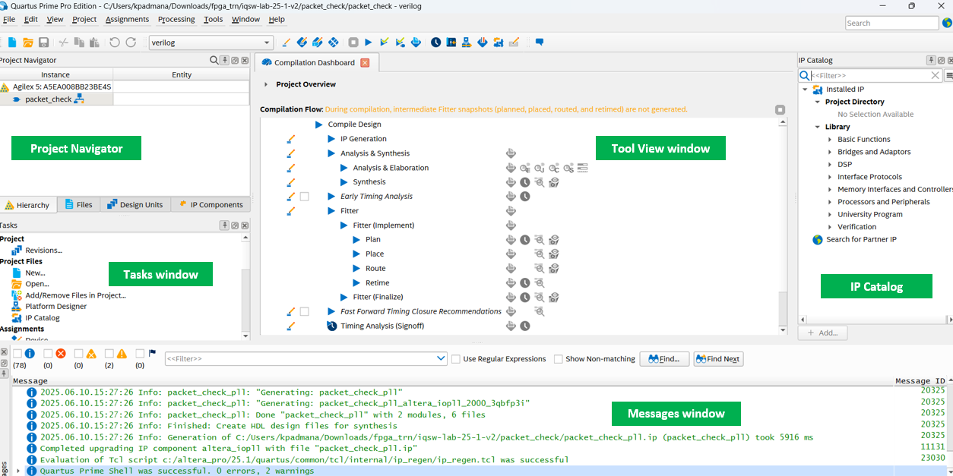Viewport: 953px width, 476px height.
Task: Click the top-right Search field
Action: (x=892, y=23)
